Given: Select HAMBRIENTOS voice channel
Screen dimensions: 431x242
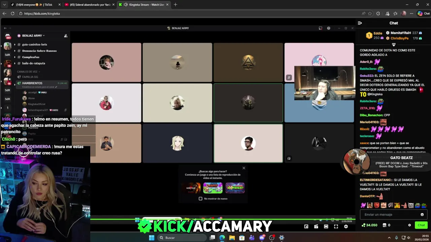Looking at the screenshot, I should [32, 83].
